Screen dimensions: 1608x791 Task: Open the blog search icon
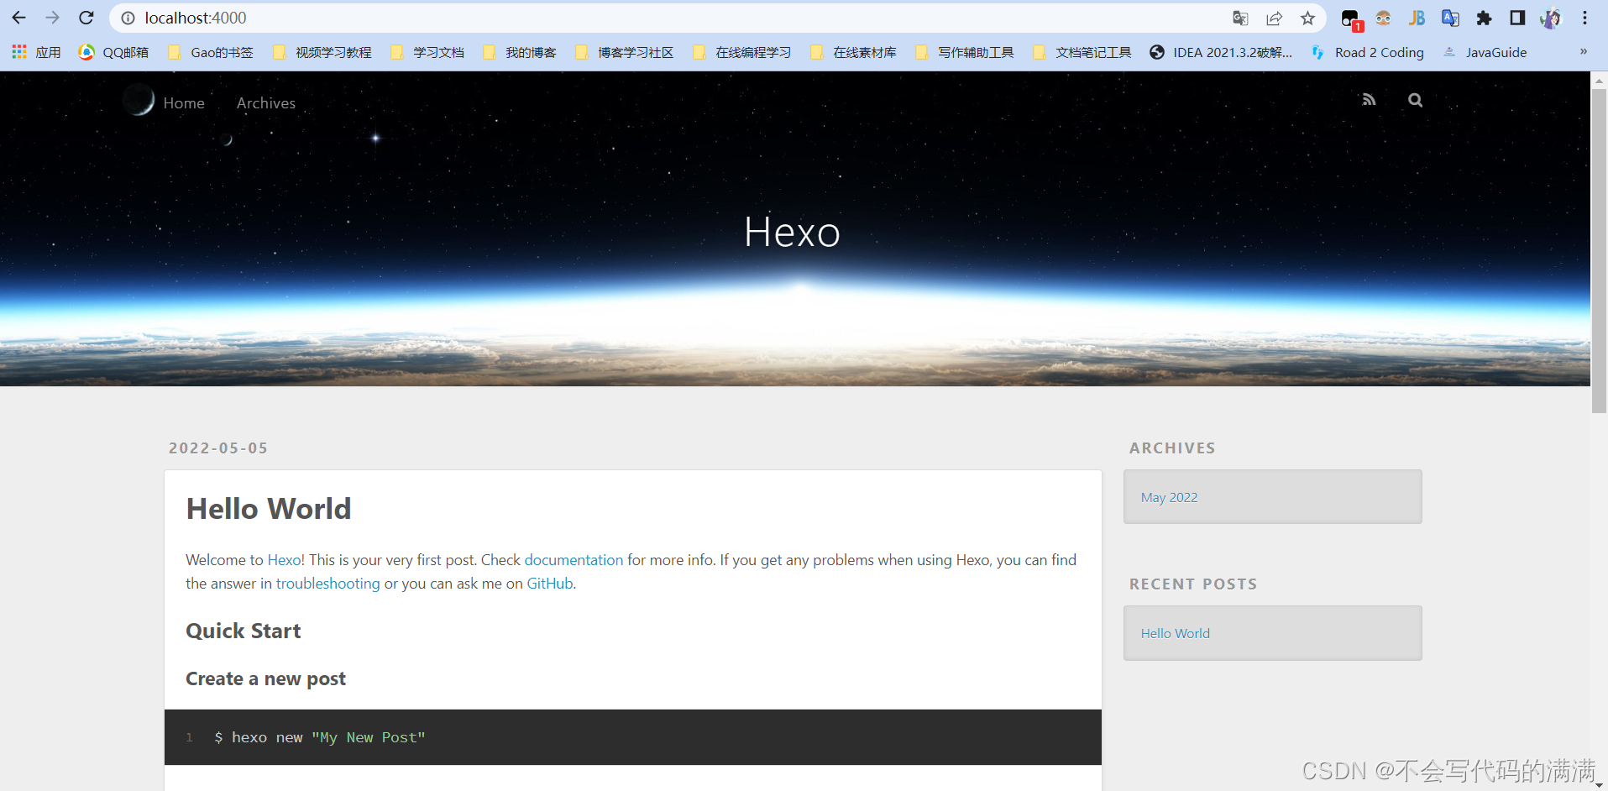[1415, 100]
